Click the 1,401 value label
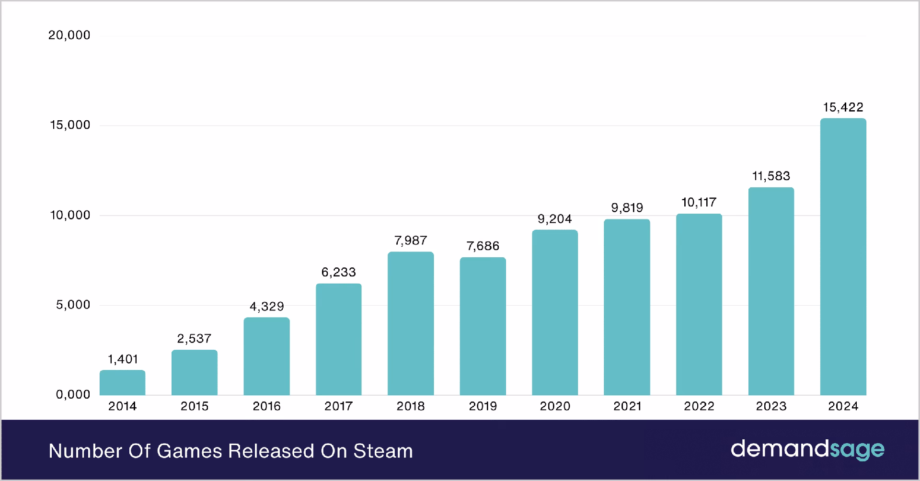920x481 pixels. click(x=123, y=359)
